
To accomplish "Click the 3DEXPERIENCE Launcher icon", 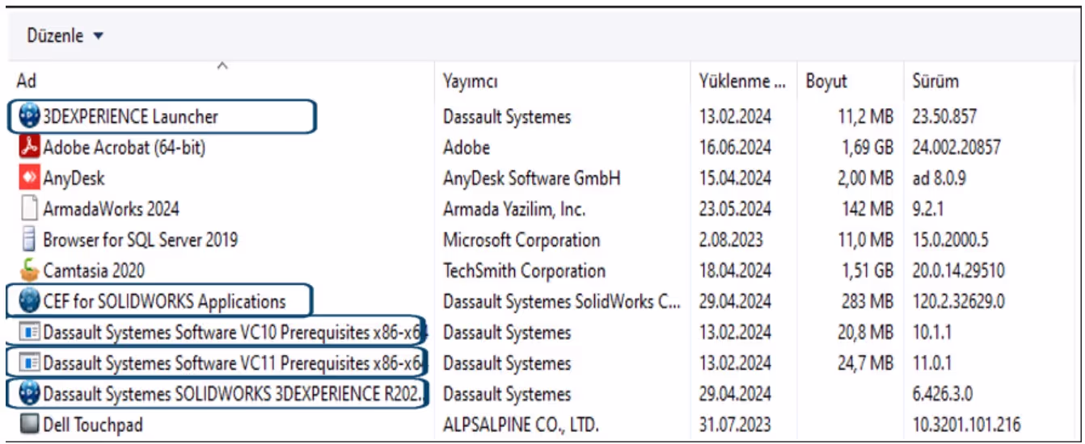I will click(x=29, y=116).
